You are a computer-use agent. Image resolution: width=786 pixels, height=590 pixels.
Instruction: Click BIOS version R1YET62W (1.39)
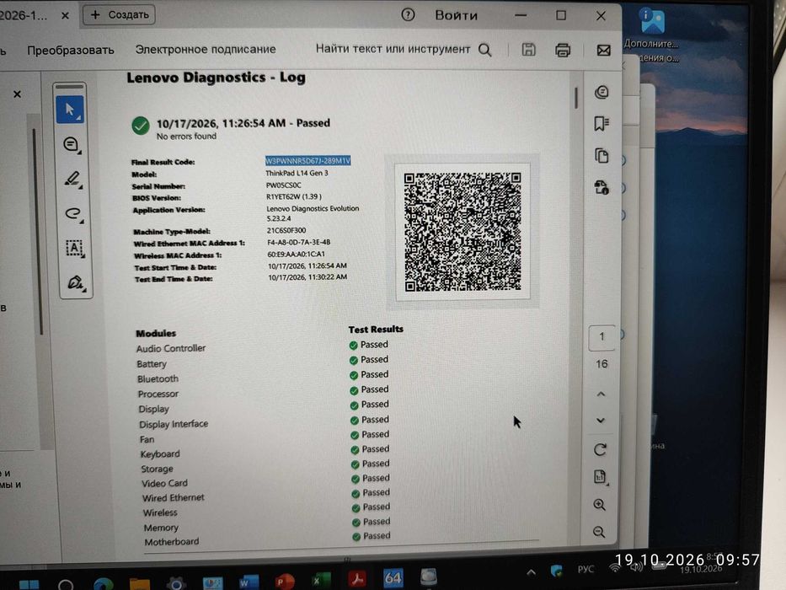point(294,196)
